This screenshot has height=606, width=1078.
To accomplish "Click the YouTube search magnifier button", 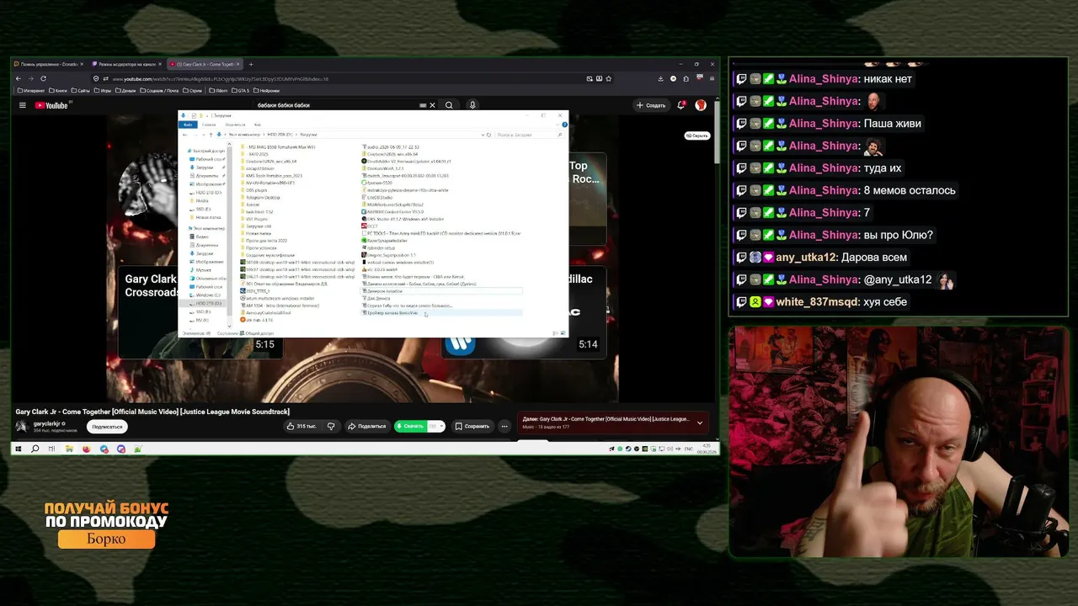I will (x=449, y=105).
